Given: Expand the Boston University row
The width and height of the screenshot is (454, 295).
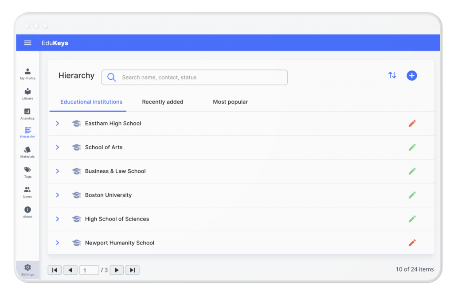Looking at the screenshot, I should [x=57, y=195].
